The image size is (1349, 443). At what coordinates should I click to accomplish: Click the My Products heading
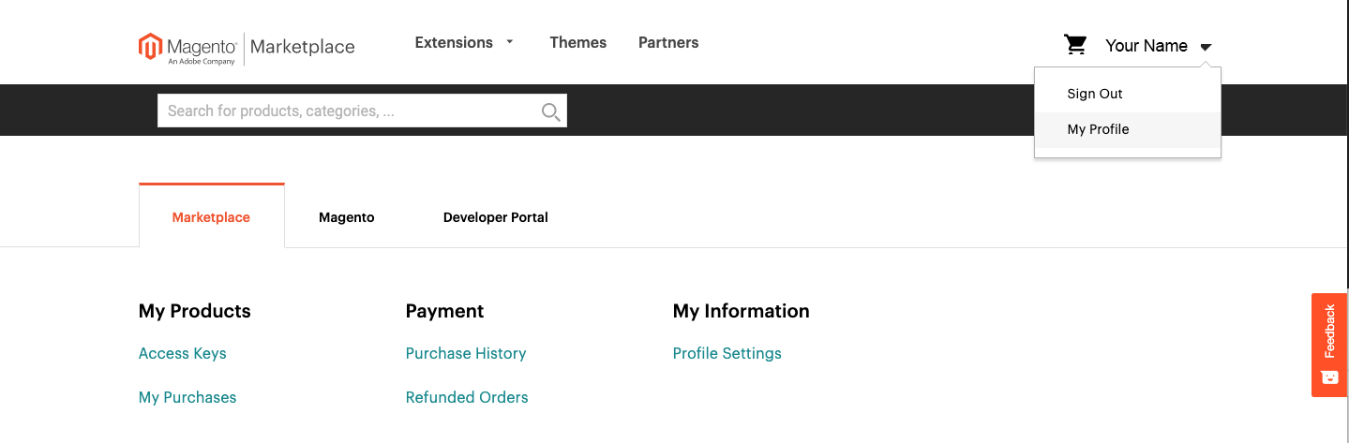click(195, 311)
